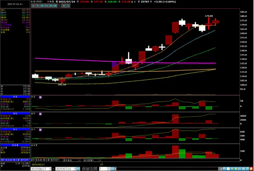The image size is (254, 171).
Task: Click the yellow minus zoom-out icon
Action: click(232, 169)
